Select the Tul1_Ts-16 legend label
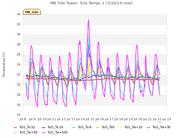This screenshot has height=138, width=184. [x=55, y=127]
